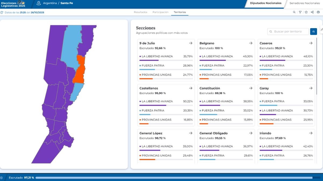Click the search magnifier icon in top toolbar

click(294, 12)
